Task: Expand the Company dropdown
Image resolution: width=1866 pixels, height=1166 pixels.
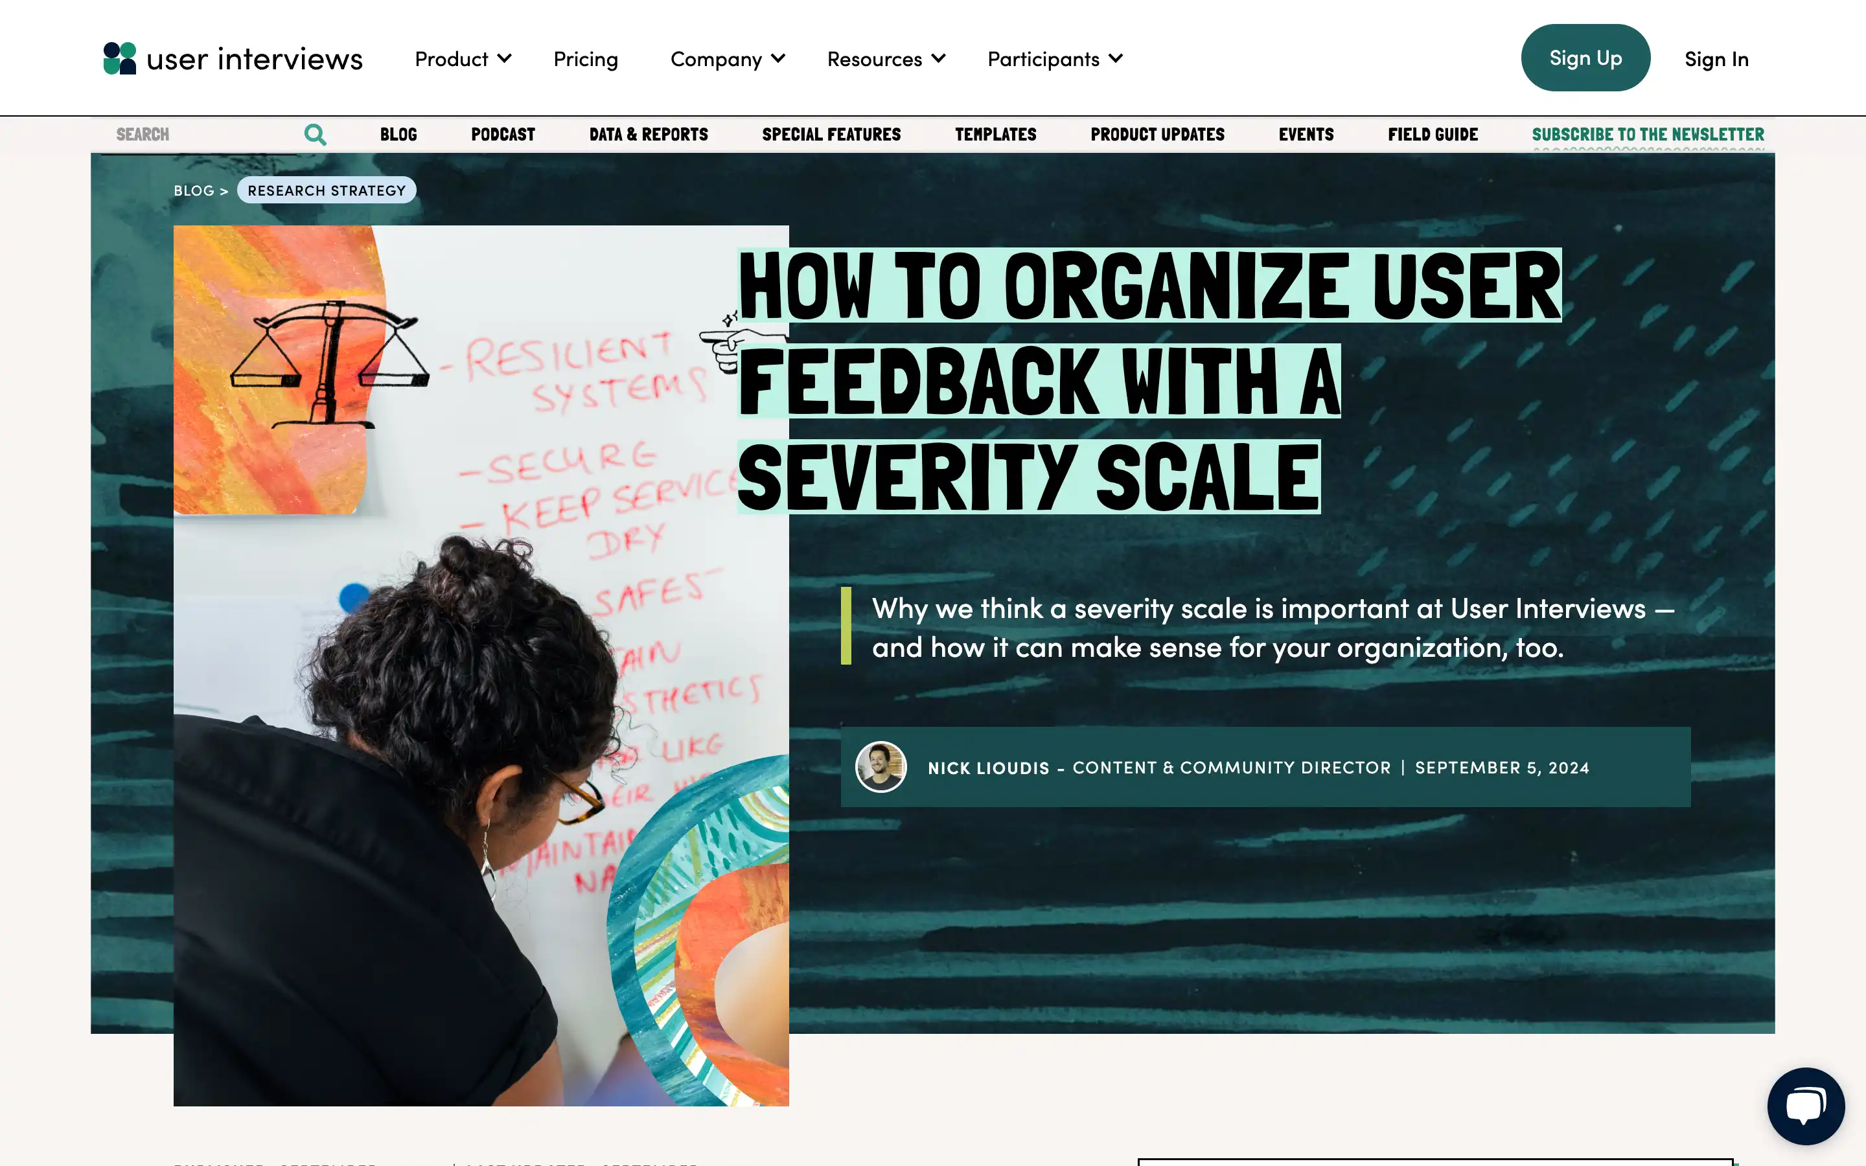Action: coord(727,58)
